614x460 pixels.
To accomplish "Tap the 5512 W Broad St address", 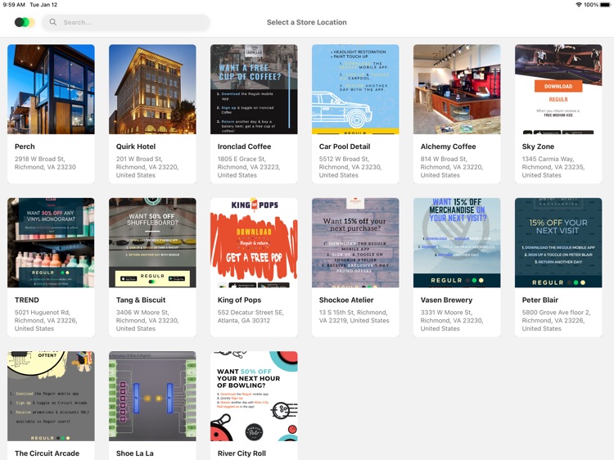I will (x=350, y=167).
